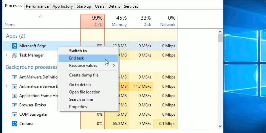Click the Cortana circle icon

[14, 124]
